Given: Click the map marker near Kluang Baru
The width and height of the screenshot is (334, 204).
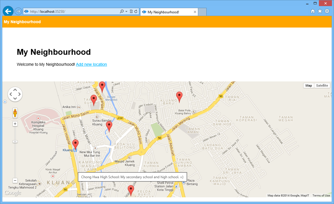Looking at the screenshot, I should [x=179, y=96].
